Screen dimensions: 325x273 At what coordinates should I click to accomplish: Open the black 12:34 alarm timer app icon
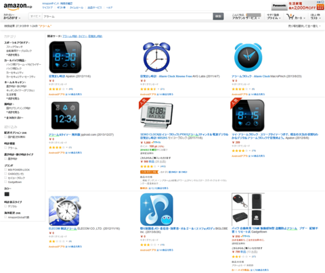click(x=65, y=116)
